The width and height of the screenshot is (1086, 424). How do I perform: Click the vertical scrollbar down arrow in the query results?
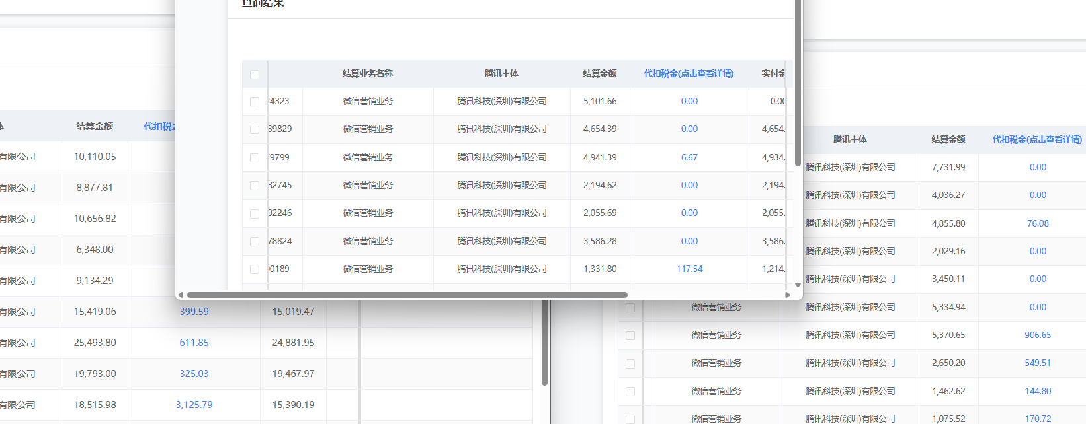coord(798,285)
